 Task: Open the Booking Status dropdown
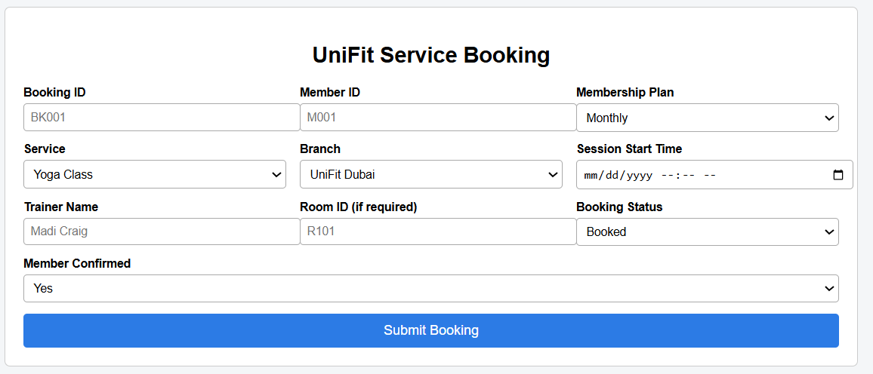[707, 231]
